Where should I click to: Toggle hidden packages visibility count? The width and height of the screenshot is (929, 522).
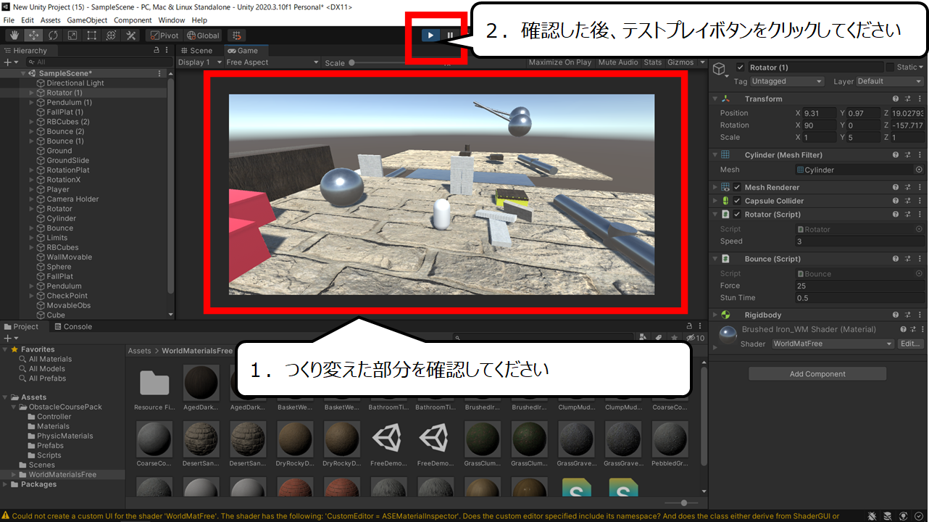click(x=695, y=338)
